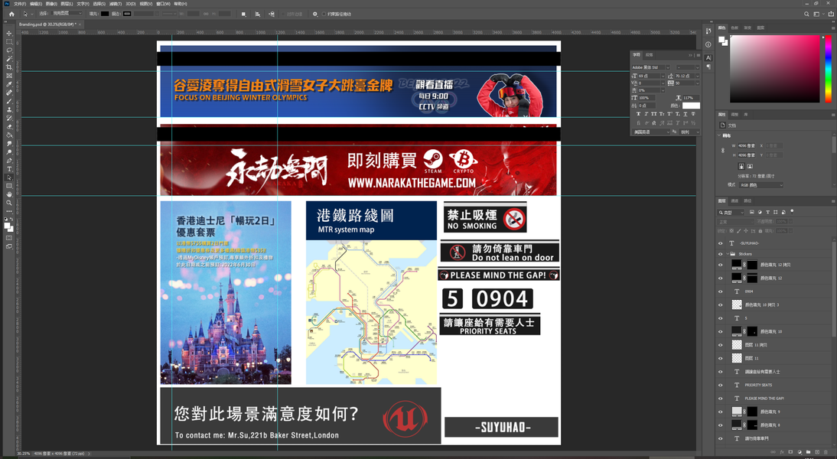Open the selection type dropdown in the options bar
The height and width of the screenshot is (459, 837).
(67, 14)
